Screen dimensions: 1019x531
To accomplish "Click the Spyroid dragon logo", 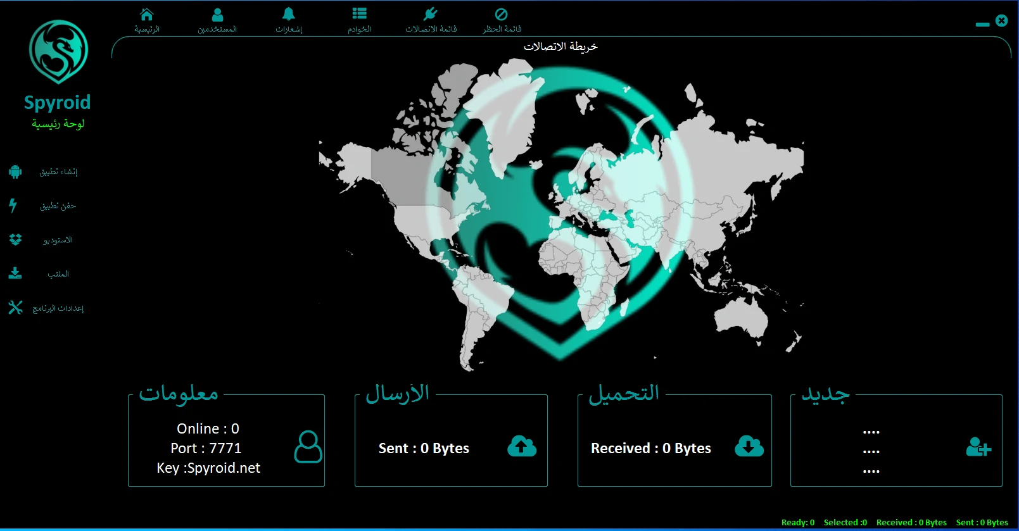I will 58,52.
